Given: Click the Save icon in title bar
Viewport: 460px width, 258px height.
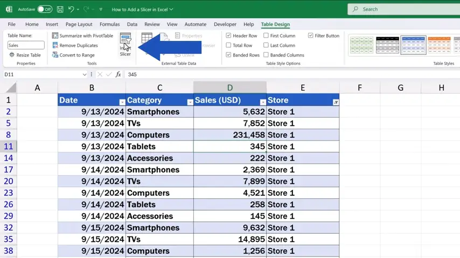Looking at the screenshot, I should [x=60, y=9].
